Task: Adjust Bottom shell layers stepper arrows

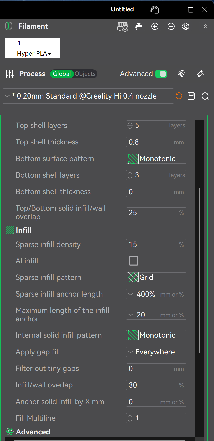Action: (x=130, y=175)
